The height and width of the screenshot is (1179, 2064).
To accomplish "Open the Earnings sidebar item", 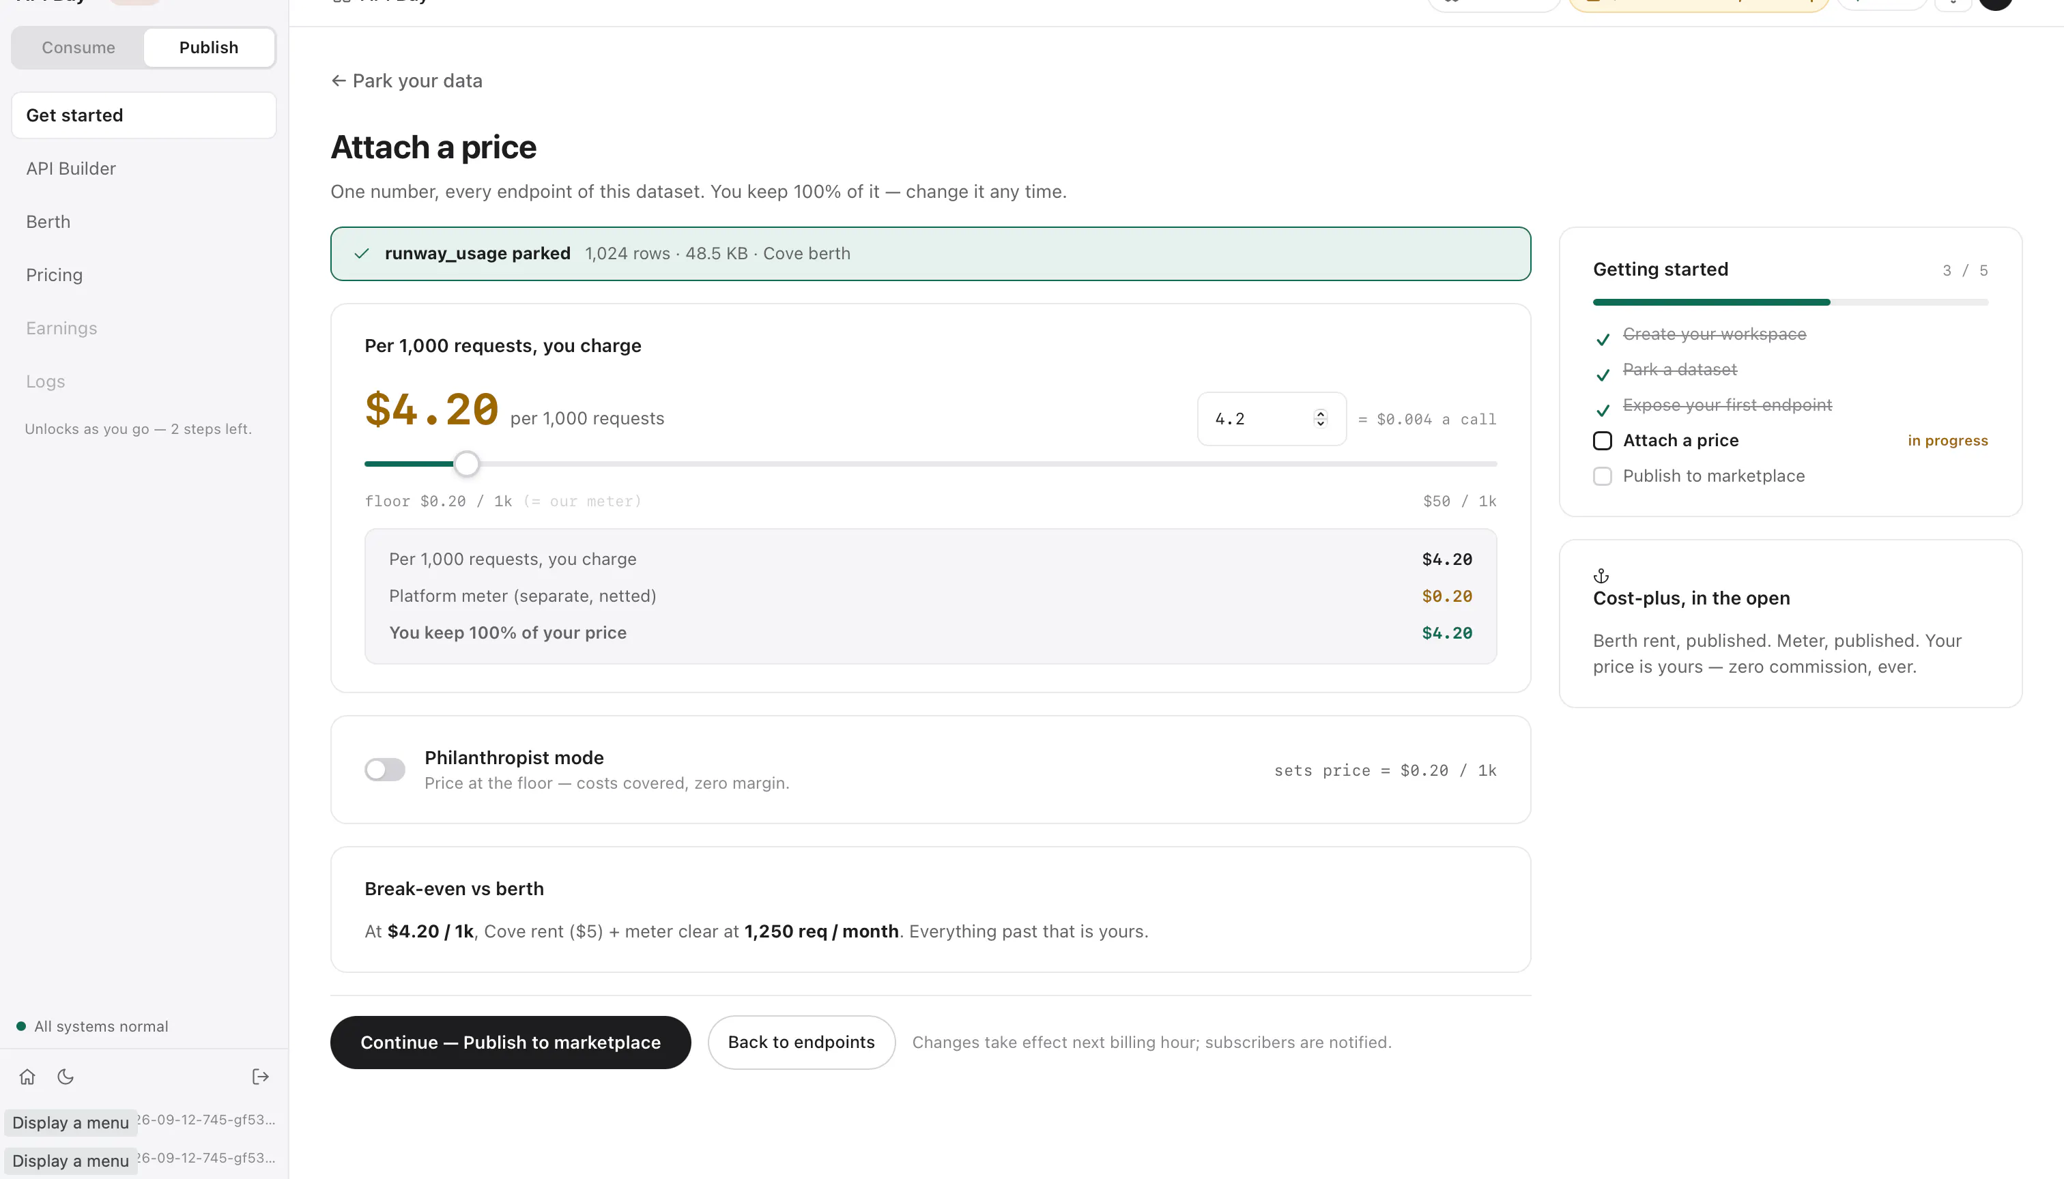I will (x=144, y=328).
